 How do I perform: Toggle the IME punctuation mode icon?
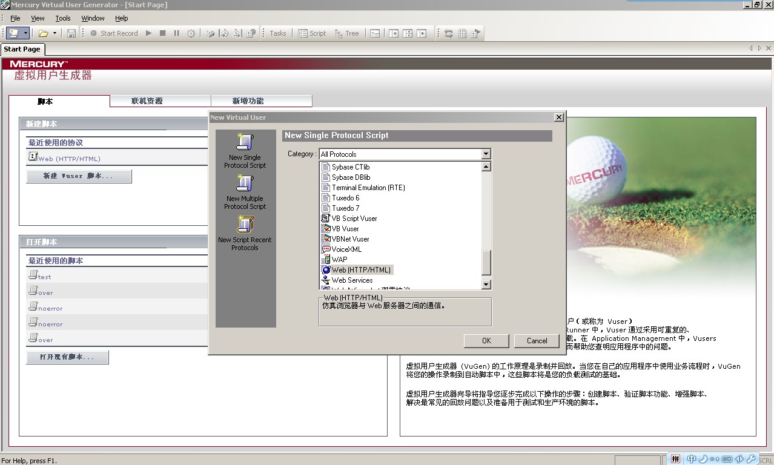pos(715,459)
